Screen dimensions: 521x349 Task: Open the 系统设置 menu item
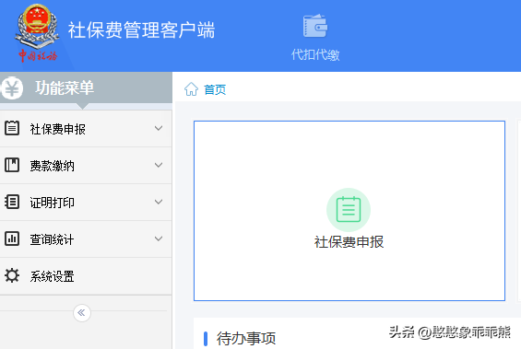[x=86, y=276]
